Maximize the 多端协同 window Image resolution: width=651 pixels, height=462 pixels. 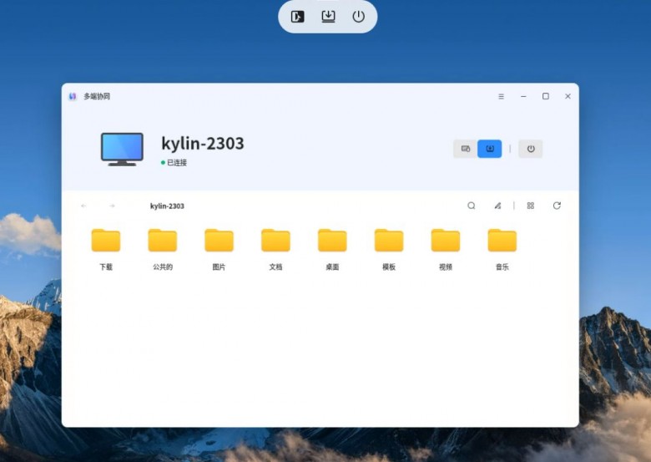pos(546,96)
